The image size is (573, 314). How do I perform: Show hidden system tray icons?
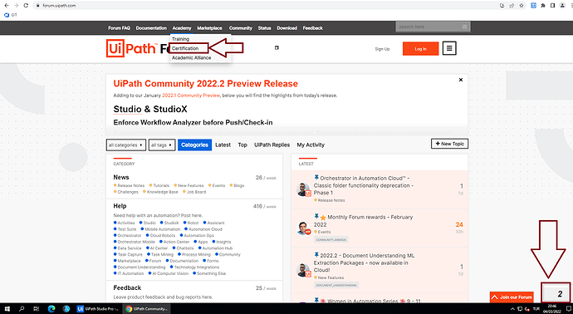tap(512, 309)
